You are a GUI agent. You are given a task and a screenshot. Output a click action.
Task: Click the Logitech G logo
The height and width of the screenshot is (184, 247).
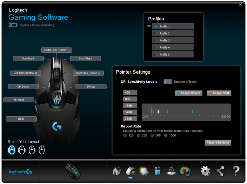[x=21, y=172]
